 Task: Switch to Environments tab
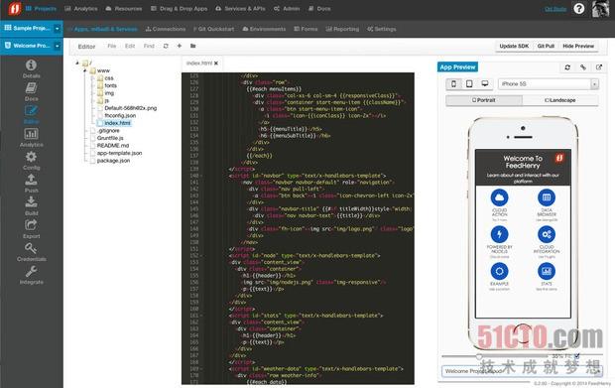pyautogui.click(x=265, y=29)
